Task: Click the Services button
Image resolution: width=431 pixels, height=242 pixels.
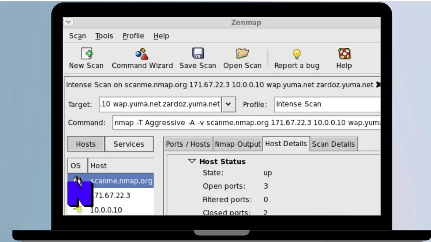Action: pyautogui.click(x=129, y=144)
